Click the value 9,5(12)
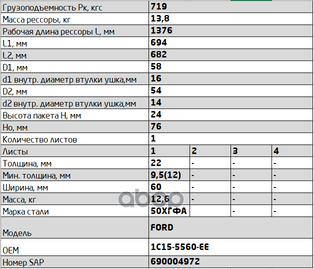The width and height of the screenshot is (314, 269). (x=166, y=175)
